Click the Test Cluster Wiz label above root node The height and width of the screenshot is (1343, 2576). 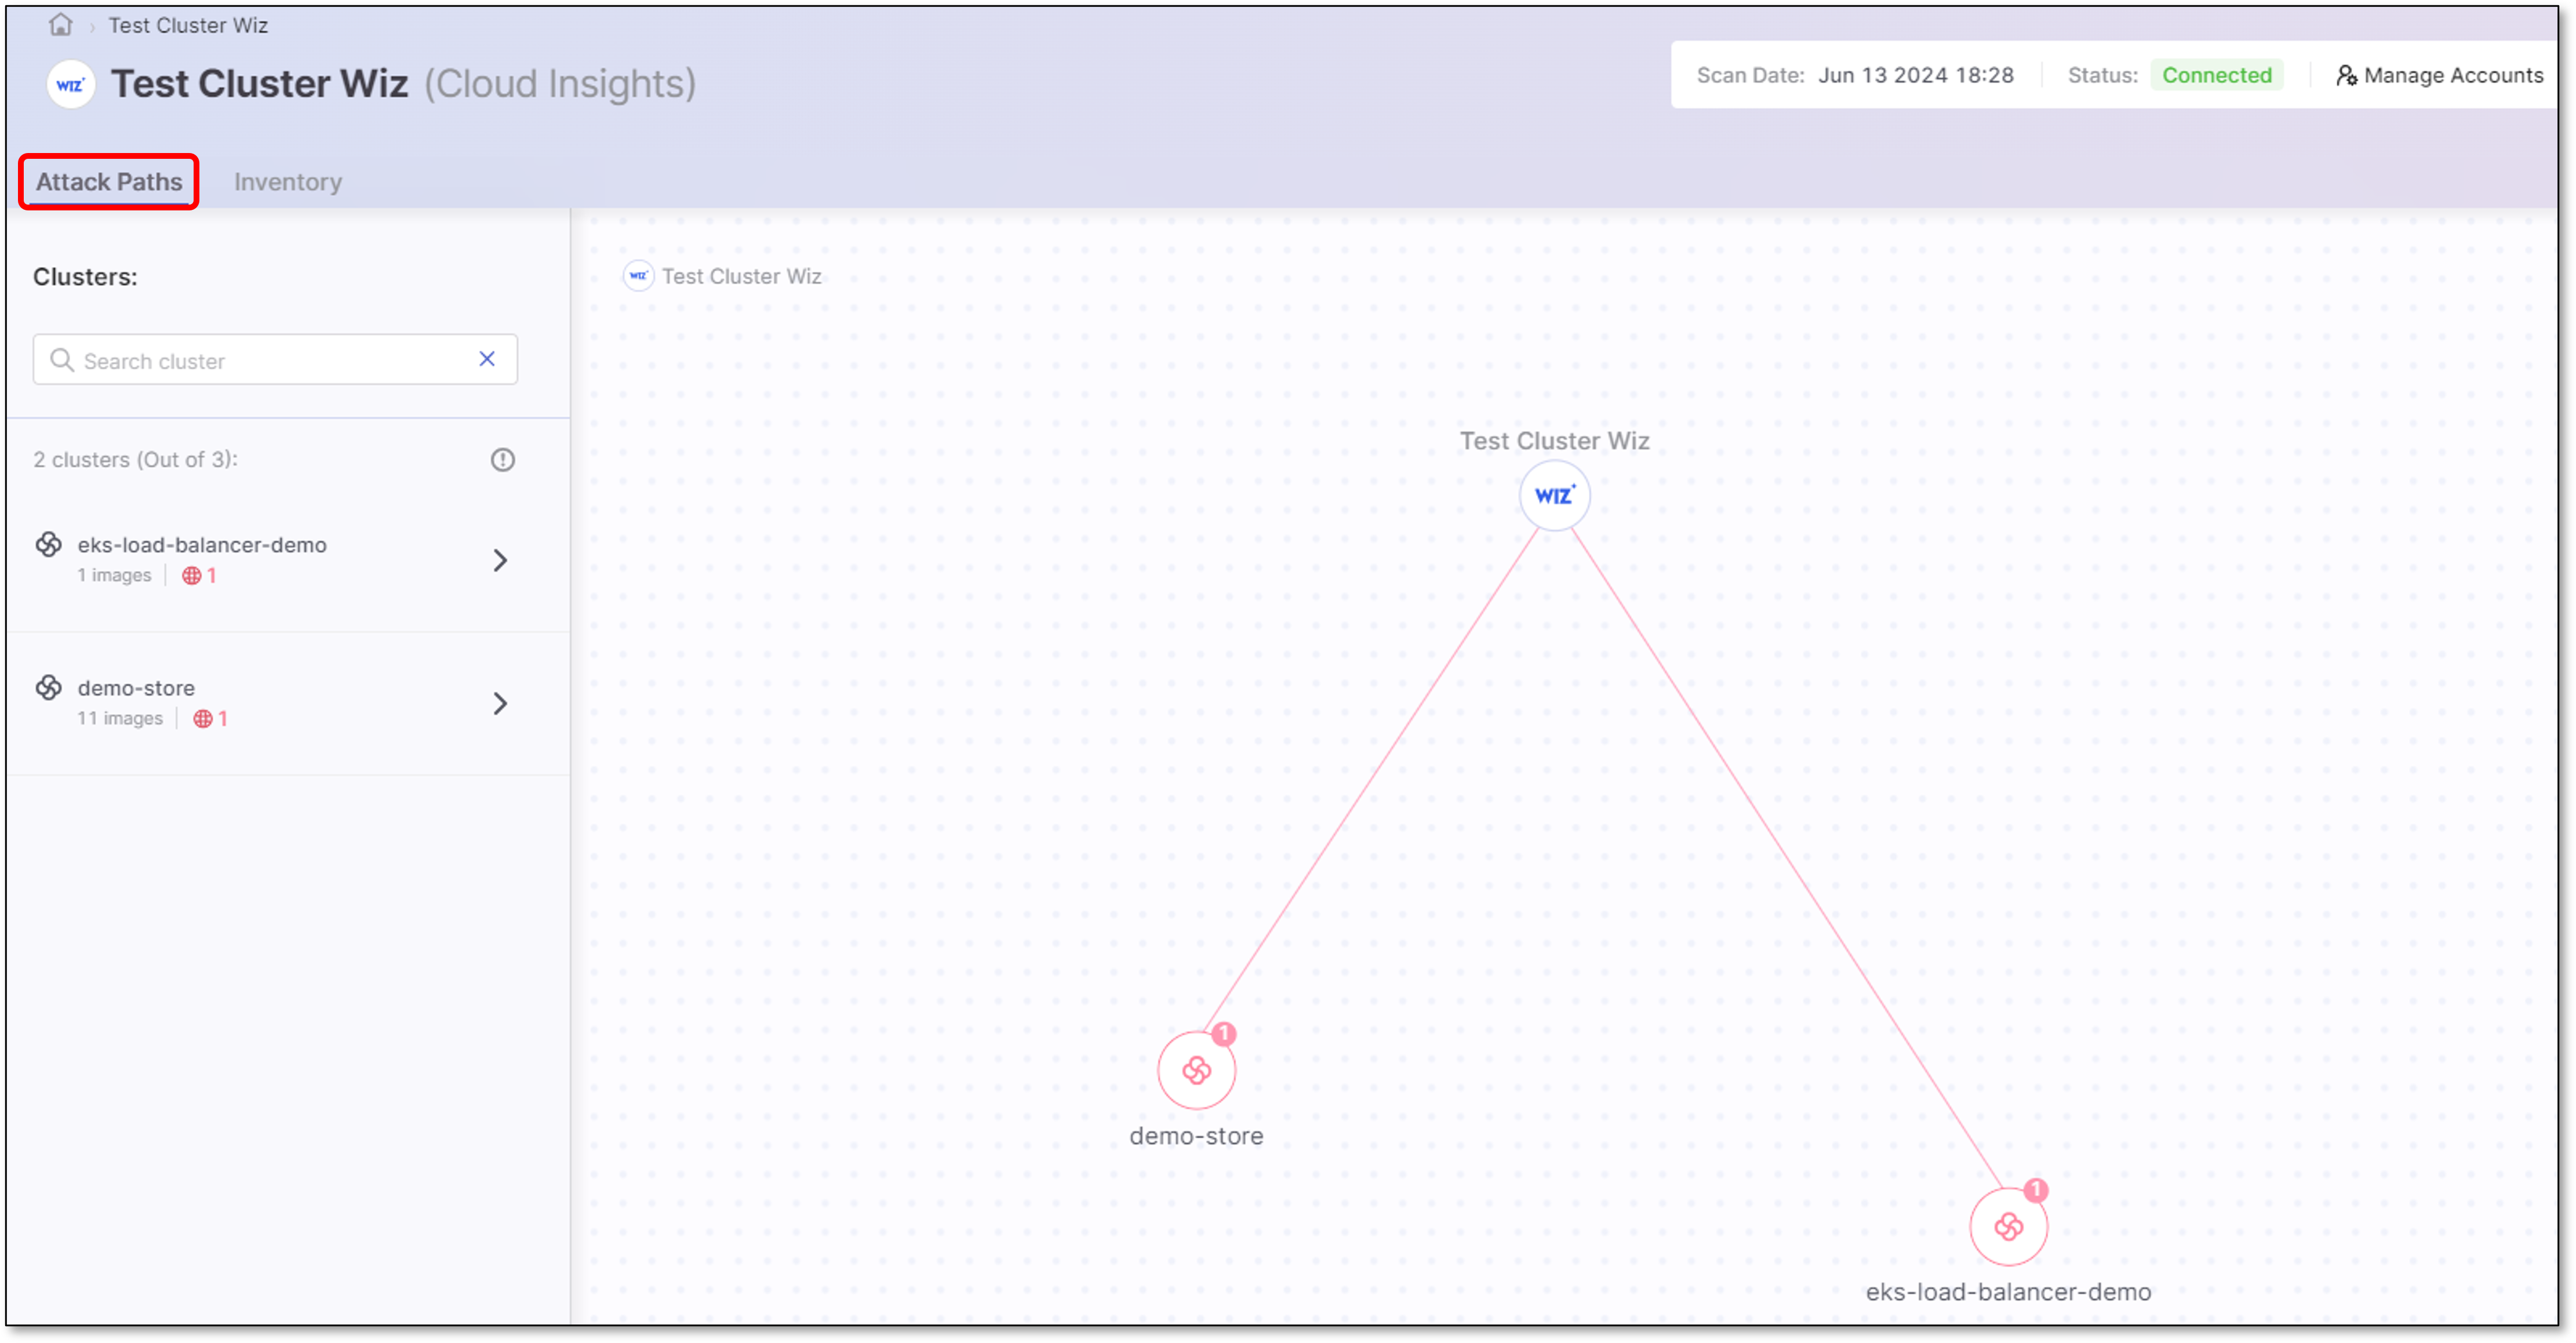[x=1554, y=441]
